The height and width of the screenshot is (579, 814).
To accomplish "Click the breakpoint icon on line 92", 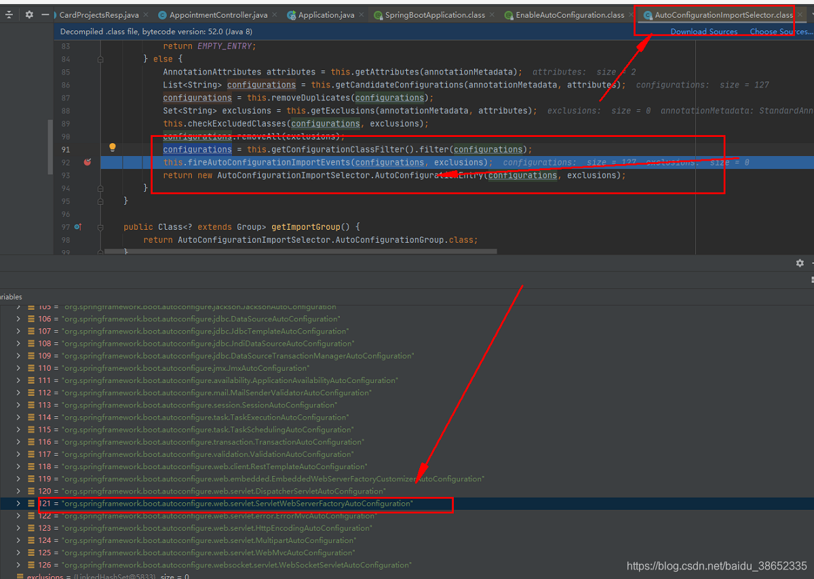I will click(x=86, y=162).
